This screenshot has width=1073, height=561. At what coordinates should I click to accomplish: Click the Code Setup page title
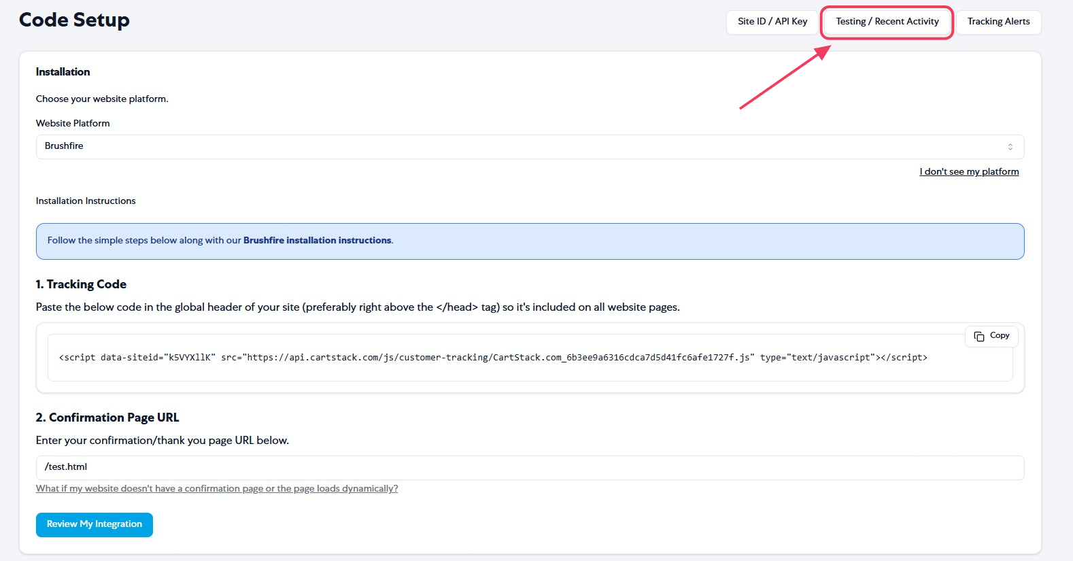[x=74, y=20]
